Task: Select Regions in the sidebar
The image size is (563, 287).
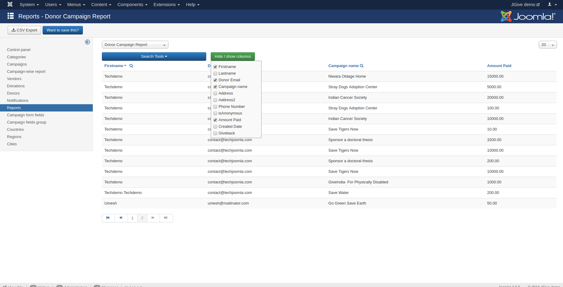Action: [14, 137]
